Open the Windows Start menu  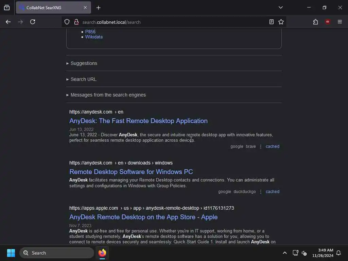click(11, 253)
